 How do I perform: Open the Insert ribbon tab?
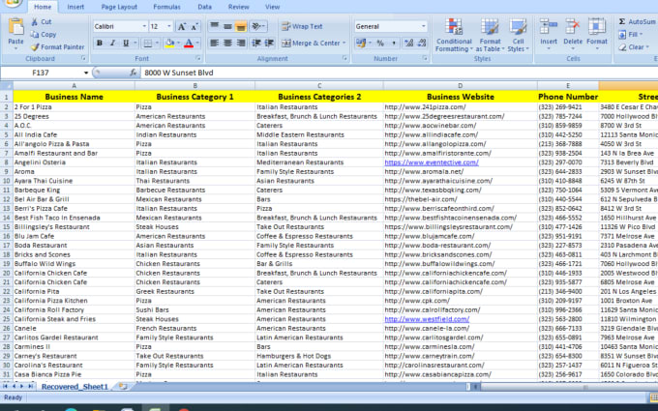tap(75, 7)
